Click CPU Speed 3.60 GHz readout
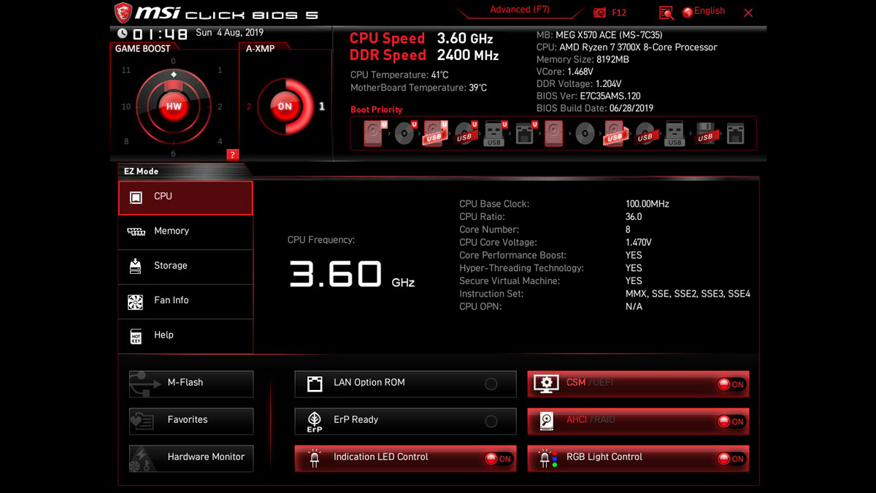The height and width of the screenshot is (493, 876). [421, 39]
